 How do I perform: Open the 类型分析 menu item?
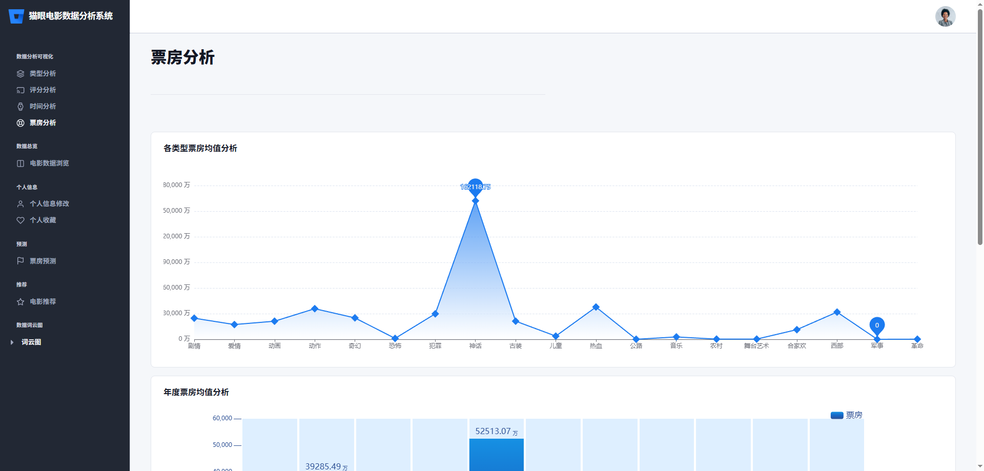click(43, 74)
